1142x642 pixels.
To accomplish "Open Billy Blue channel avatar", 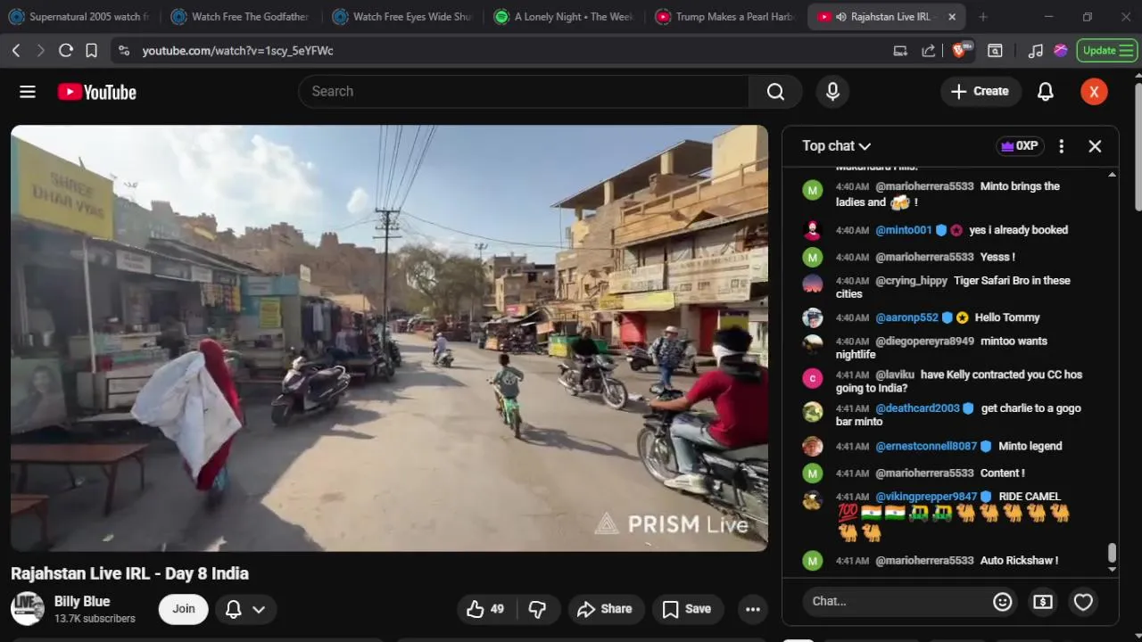I will (x=28, y=609).
